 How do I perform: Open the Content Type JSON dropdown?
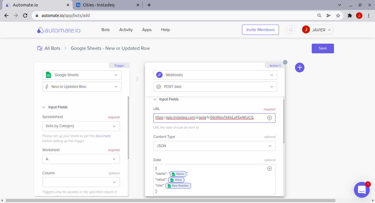[x=214, y=146]
